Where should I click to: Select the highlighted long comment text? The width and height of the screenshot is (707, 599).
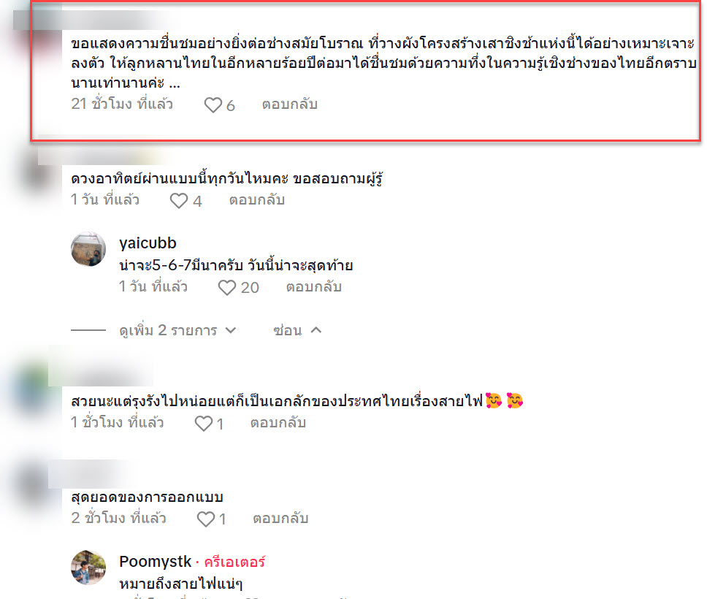pyautogui.click(x=383, y=63)
